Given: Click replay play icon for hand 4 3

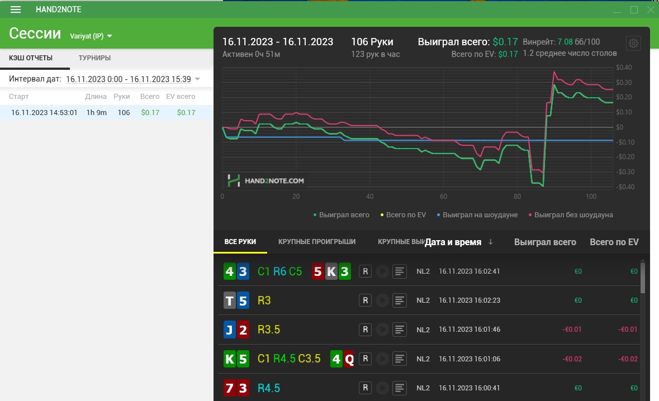Looking at the screenshot, I should point(382,271).
